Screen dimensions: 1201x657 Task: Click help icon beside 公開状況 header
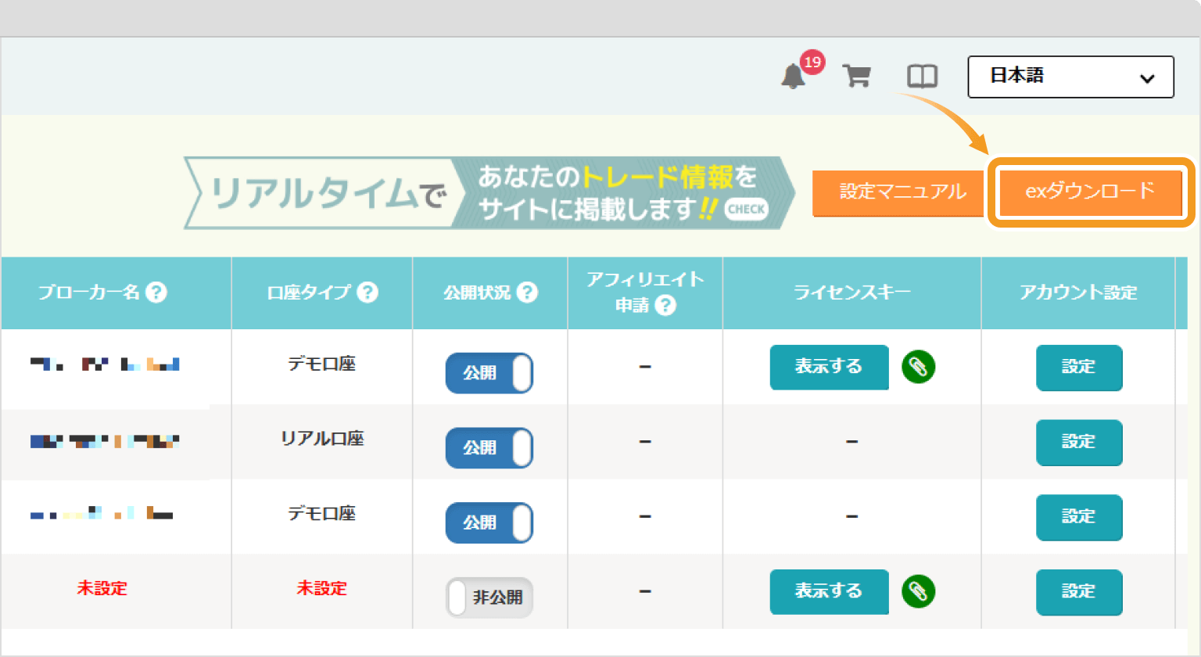(528, 293)
